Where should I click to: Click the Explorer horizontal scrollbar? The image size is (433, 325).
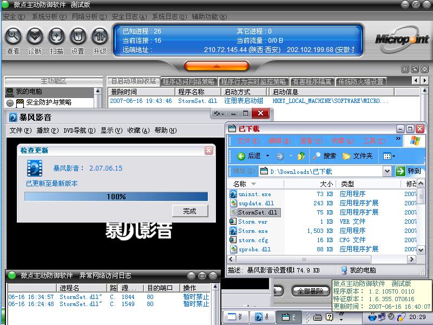pos(304,259)
